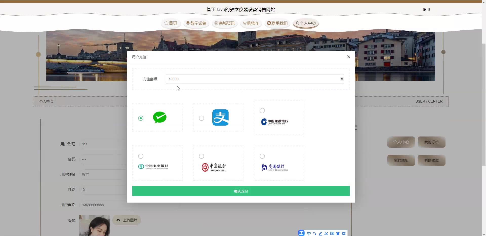
Task: Click the page vertical scrollbar thumb
Action: click(484, 104)
